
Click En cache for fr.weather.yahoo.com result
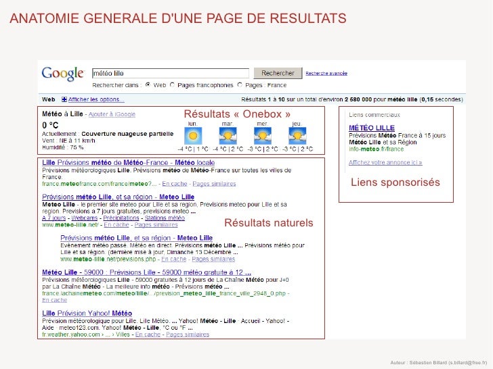148,335
